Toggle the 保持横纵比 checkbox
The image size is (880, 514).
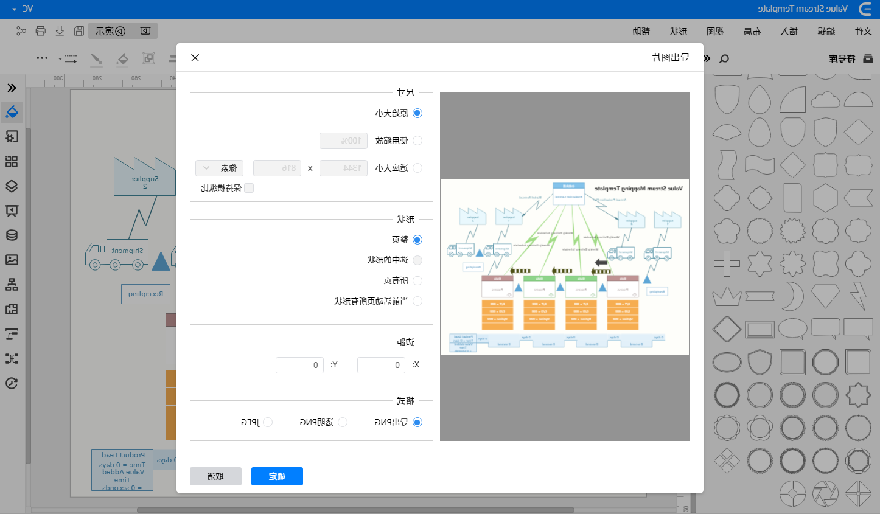[249, 188]
